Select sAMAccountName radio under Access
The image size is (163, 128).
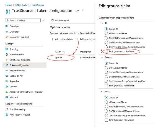tap(106, 68)
